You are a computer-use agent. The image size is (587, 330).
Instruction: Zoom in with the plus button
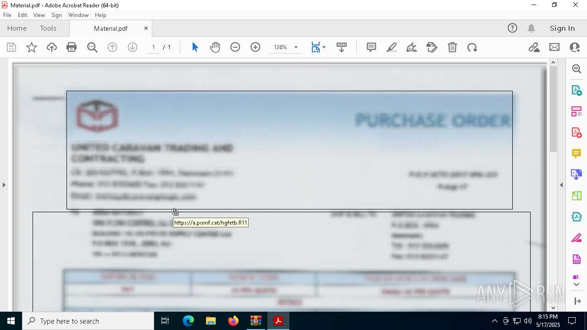[x=255, y=47]
